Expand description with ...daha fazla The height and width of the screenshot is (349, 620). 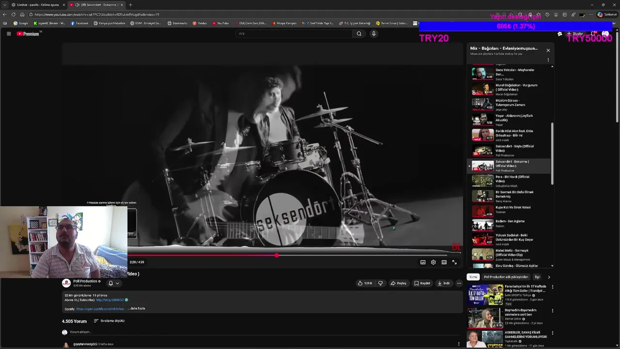137,309
